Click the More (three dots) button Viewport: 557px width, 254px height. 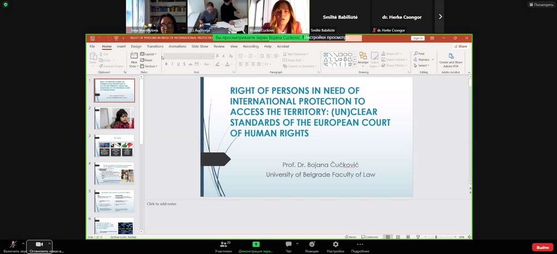360,245
